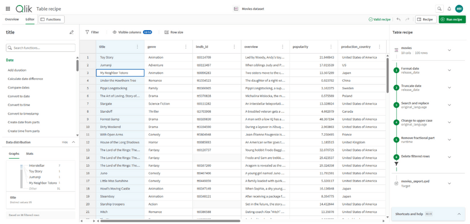
Task: Click the Run recipe button
Action: [x=452, y=20]
